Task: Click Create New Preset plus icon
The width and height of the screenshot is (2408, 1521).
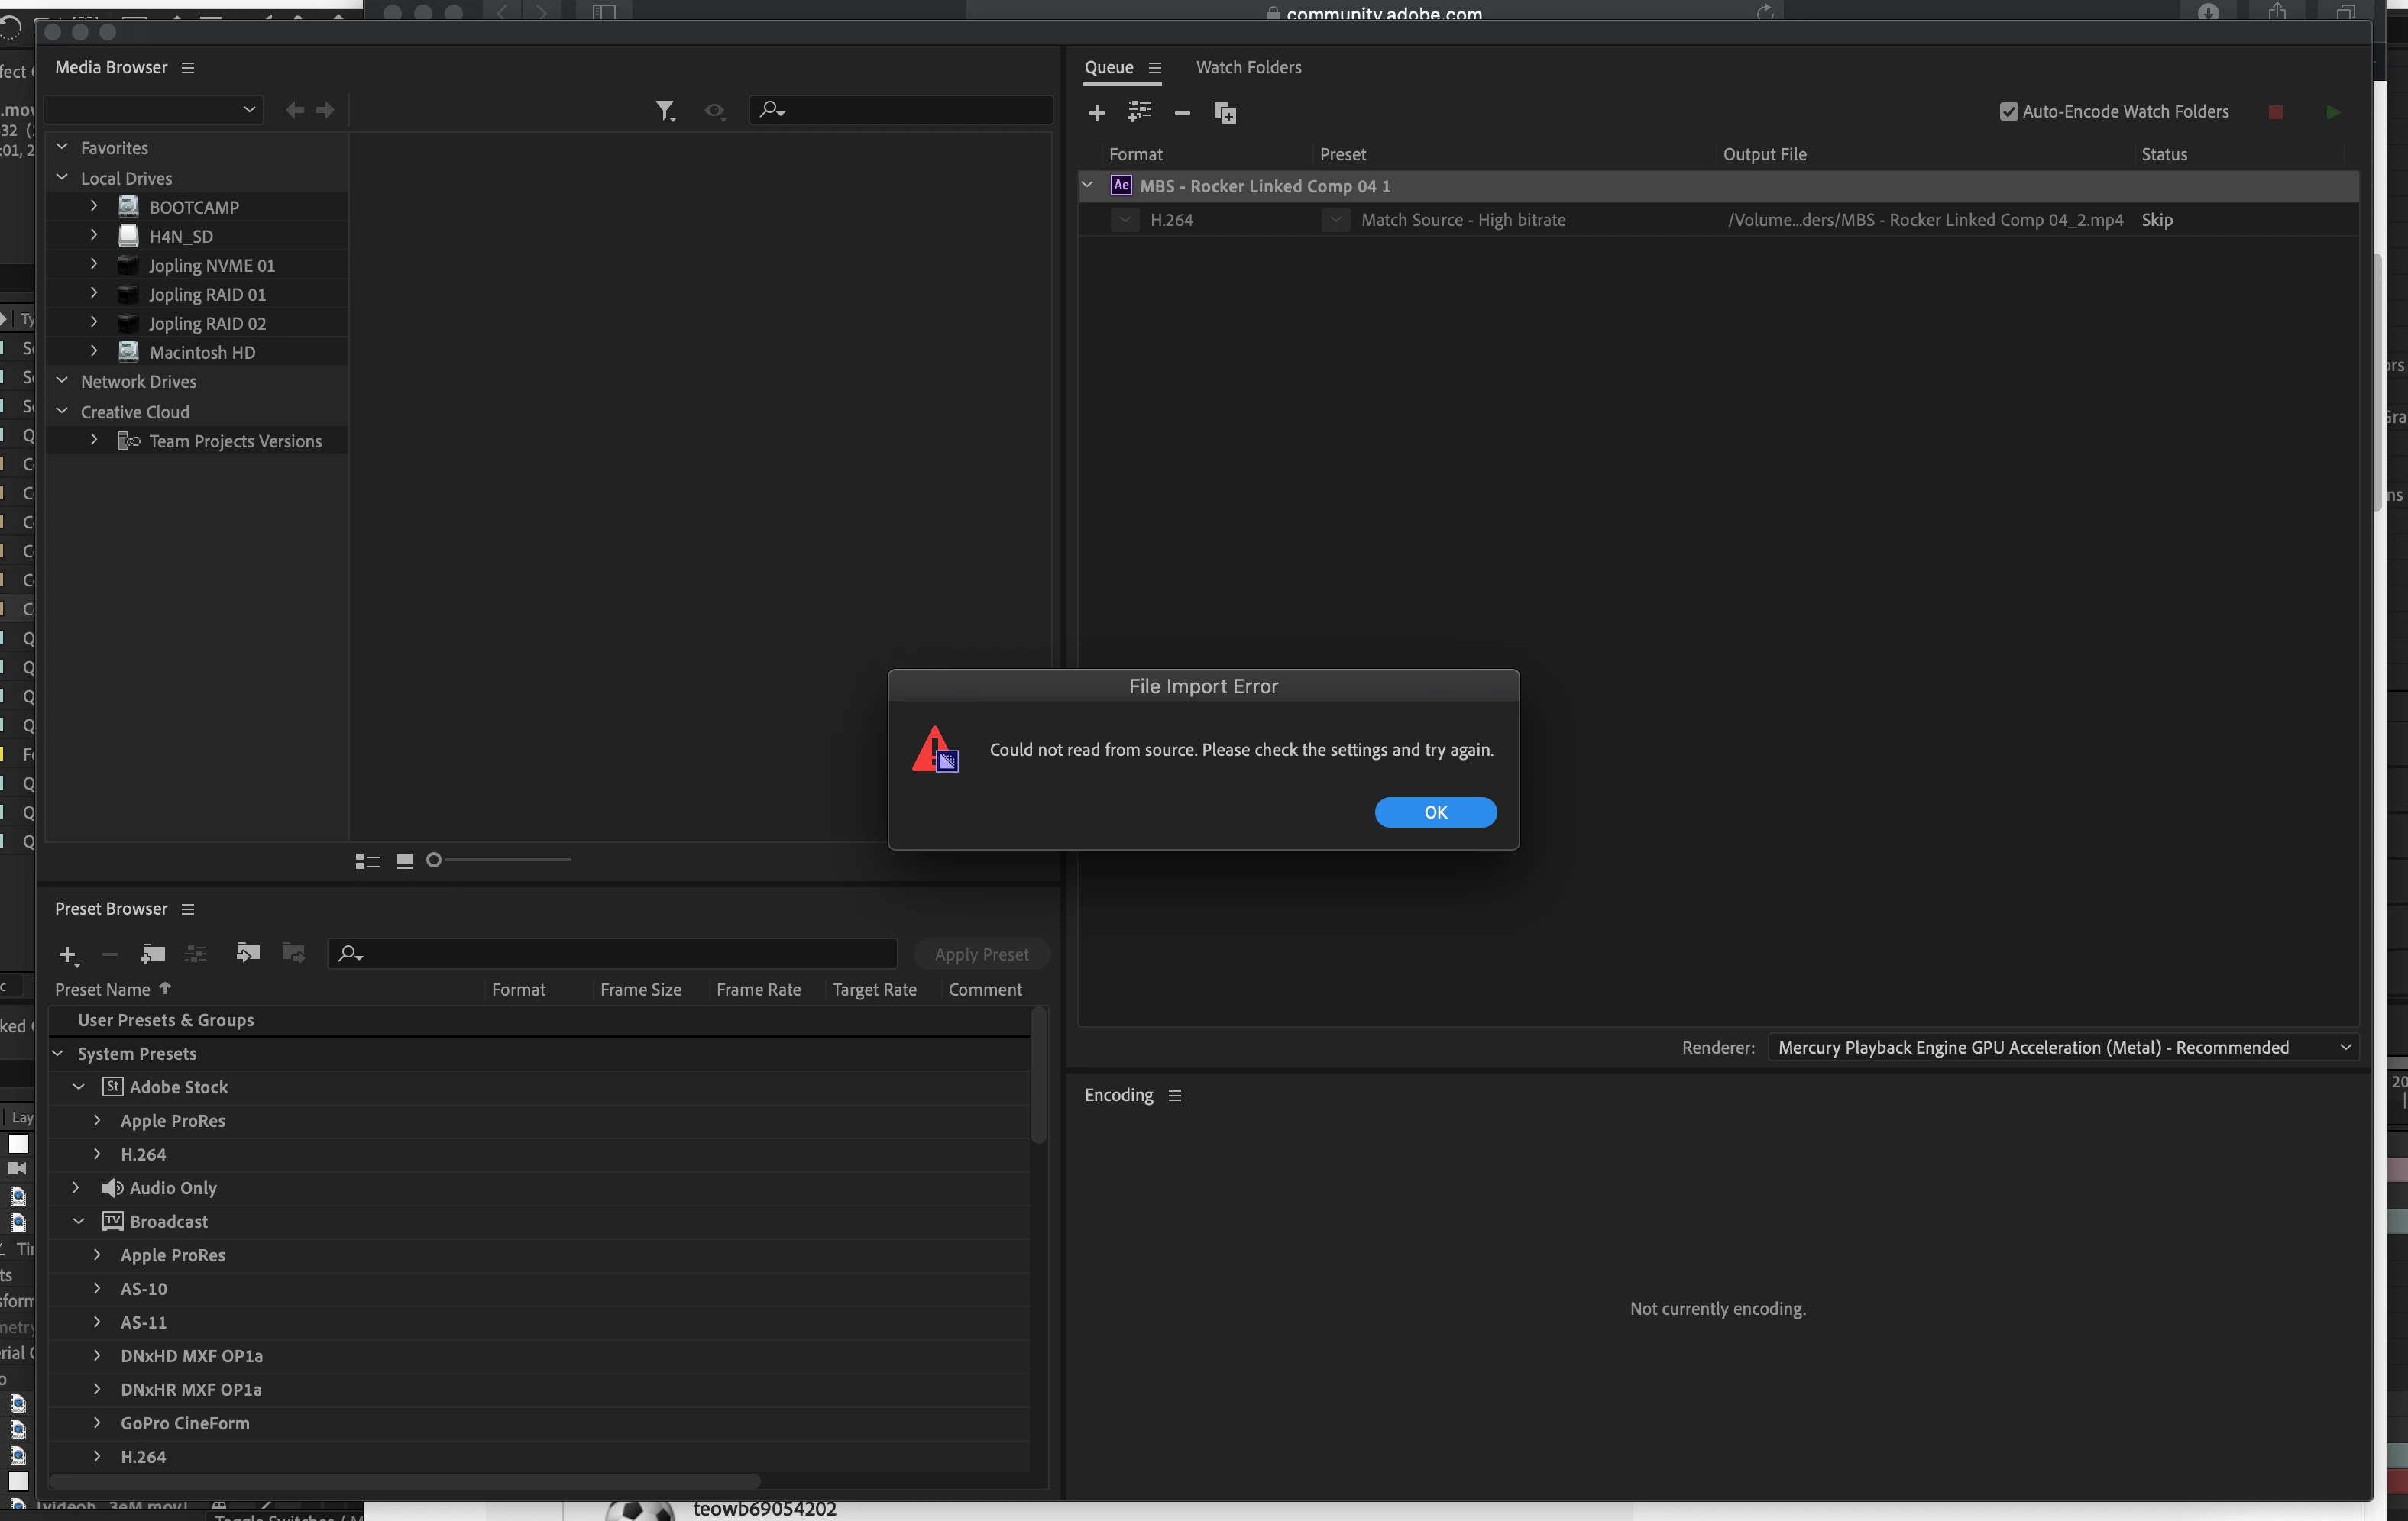Action: pyautogui.click(x=67, y=954)
